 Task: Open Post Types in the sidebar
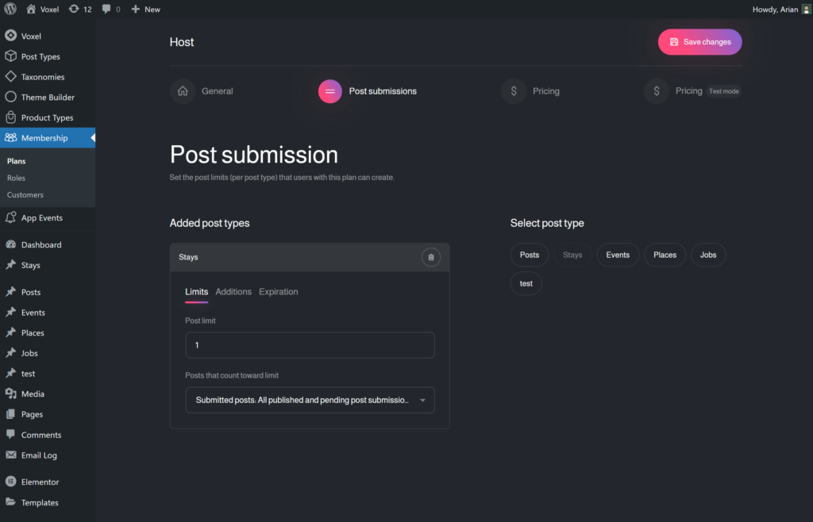tap(40, 57)
